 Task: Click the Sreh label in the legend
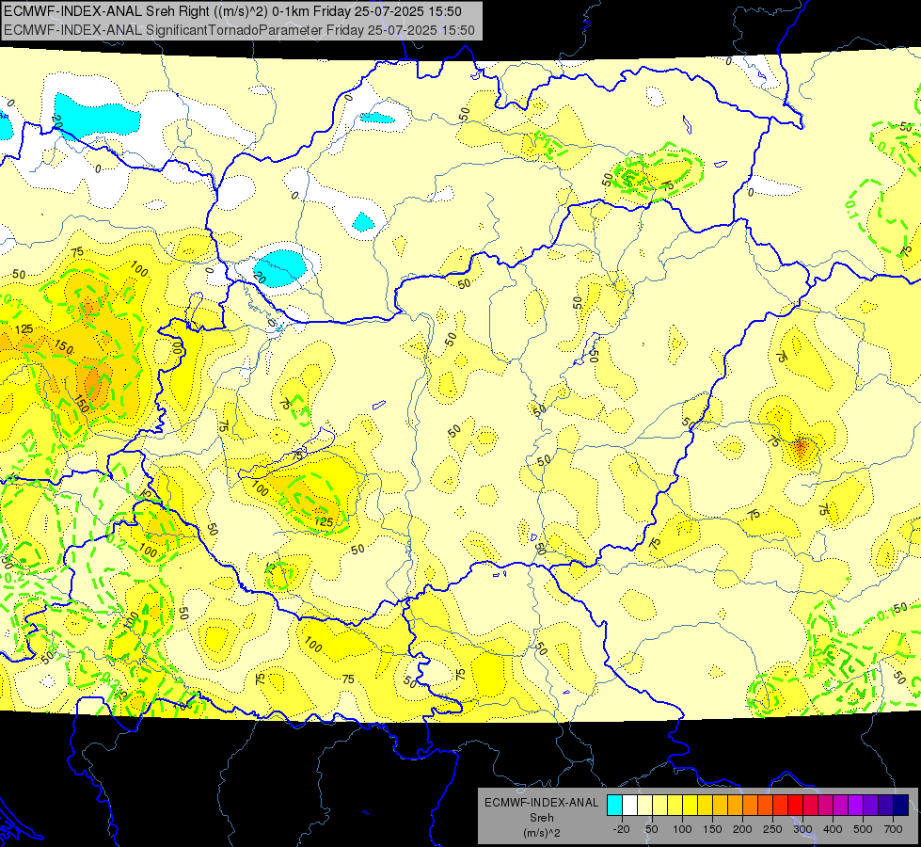542,818
